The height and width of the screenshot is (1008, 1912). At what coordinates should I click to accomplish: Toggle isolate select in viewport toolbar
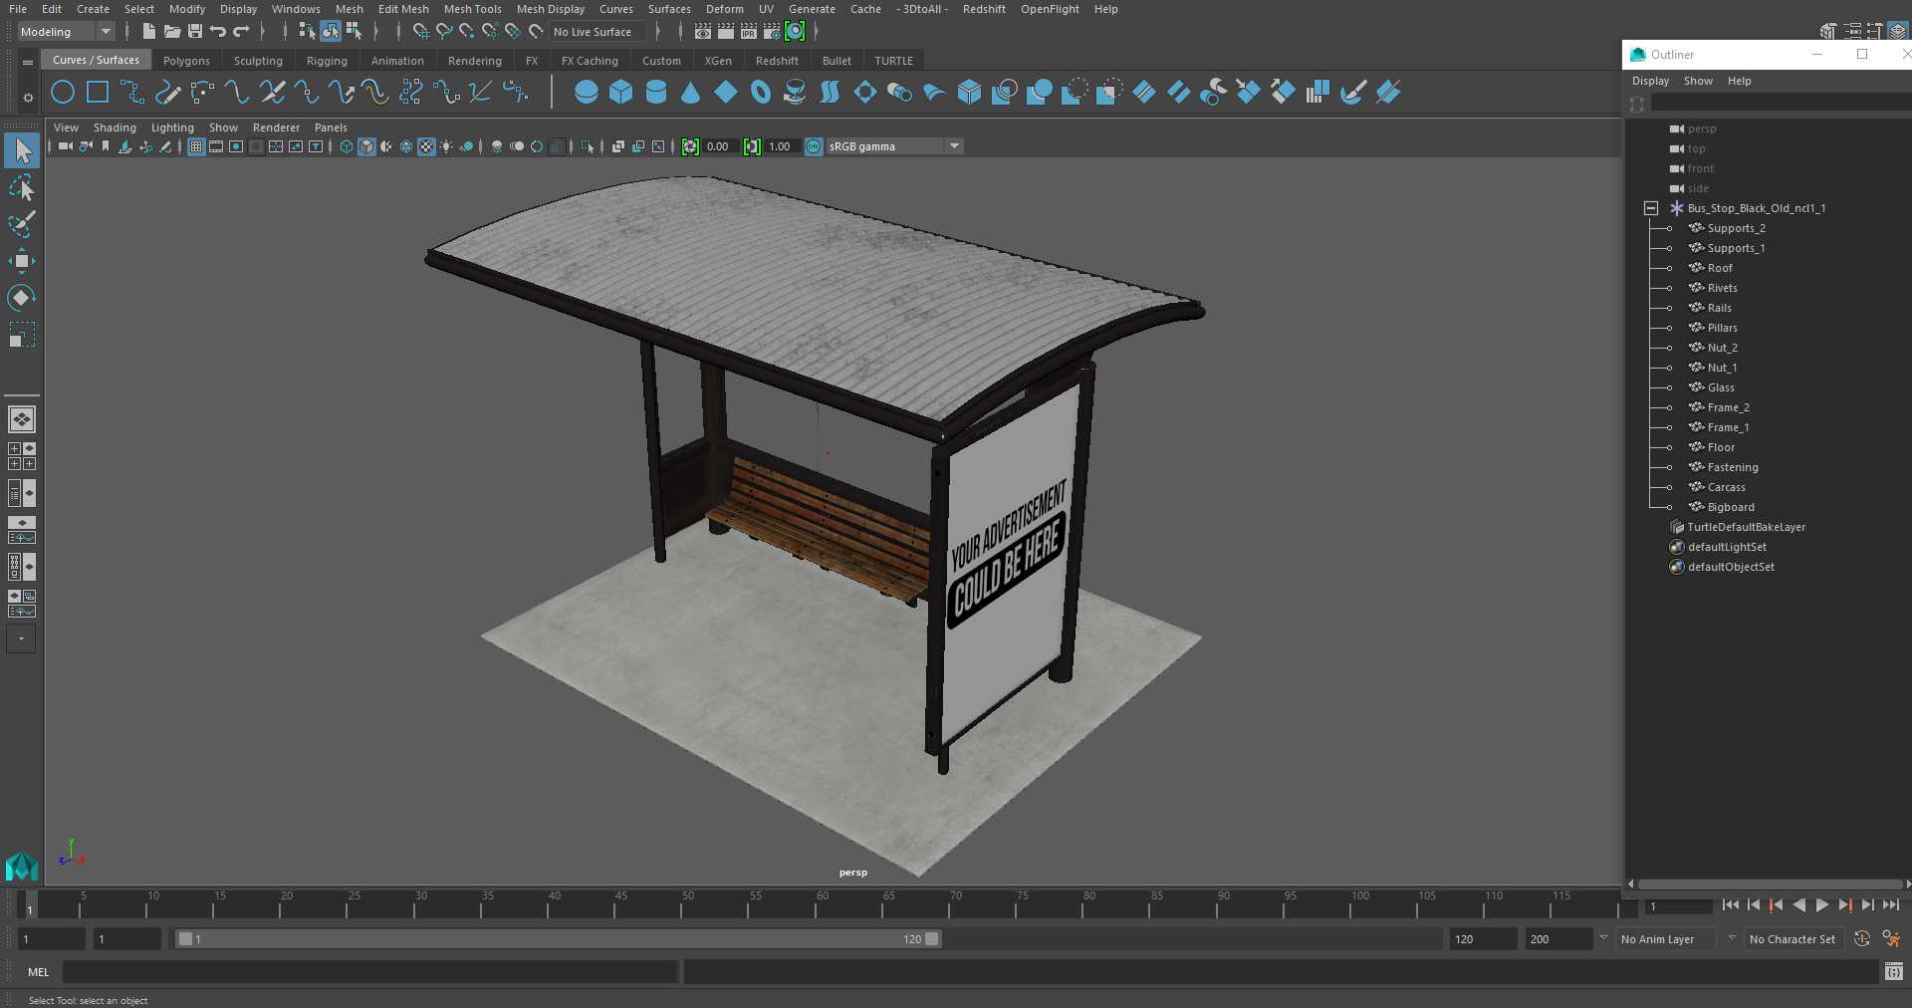(588, 146)
